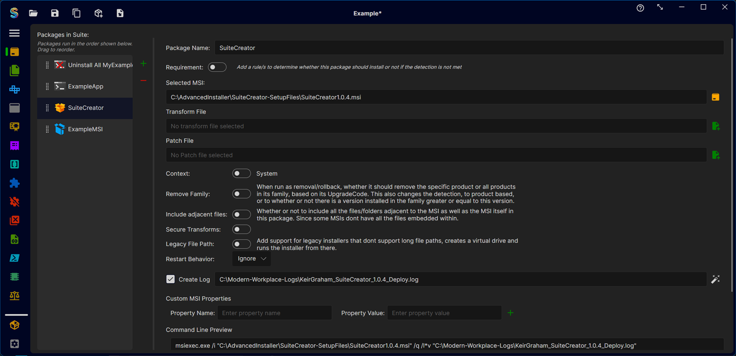Select the purple receipt sidebar icon

(14, 146)
